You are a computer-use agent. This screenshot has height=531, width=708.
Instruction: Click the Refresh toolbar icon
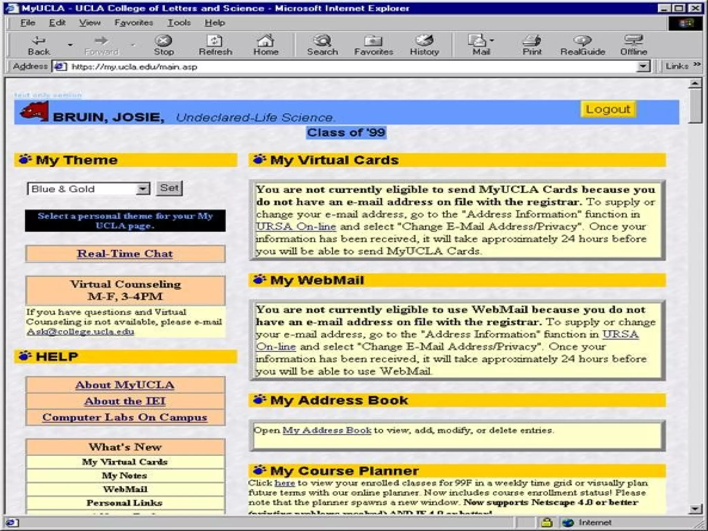215,45
